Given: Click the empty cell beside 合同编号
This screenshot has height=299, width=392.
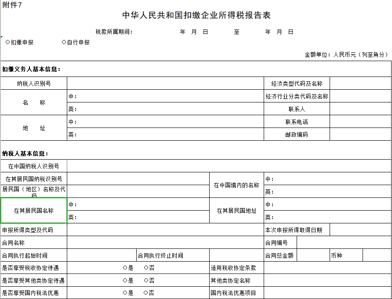Looking at the screenshot, I should tap(344, 243).
